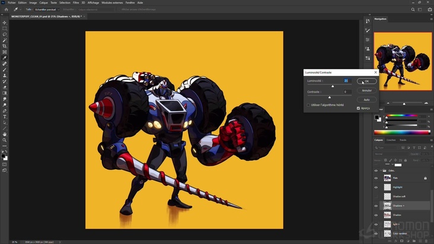Click the Home icon in options bar
Viewport: 434px width, 244px height.
tap(6, 9)
